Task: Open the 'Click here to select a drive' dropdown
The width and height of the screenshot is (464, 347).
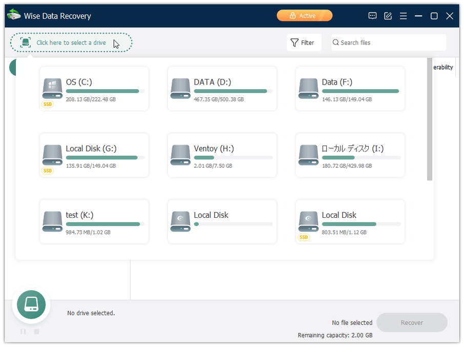Action: pyautogui.click(x=71, y=43)
